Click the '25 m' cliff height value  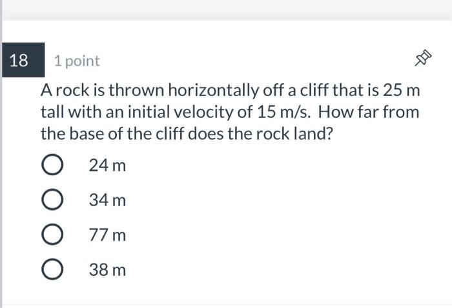pyautogui.click(x=401, y=90)
